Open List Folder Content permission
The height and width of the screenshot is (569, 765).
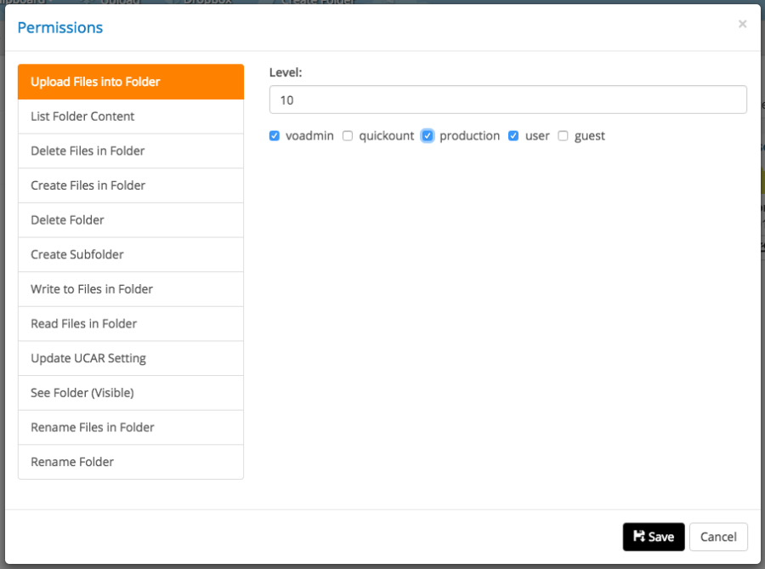(131, 117)
